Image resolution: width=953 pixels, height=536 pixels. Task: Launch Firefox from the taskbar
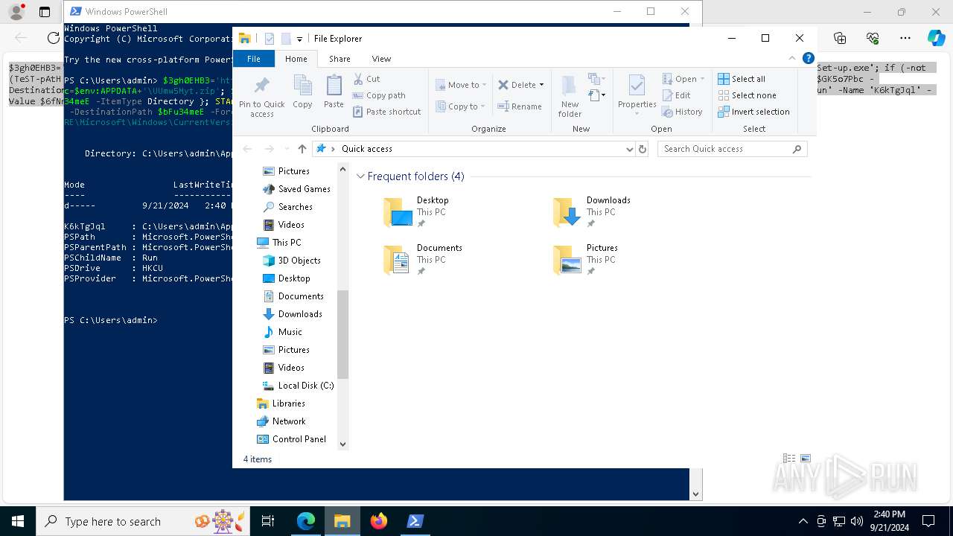coord(379,521)
